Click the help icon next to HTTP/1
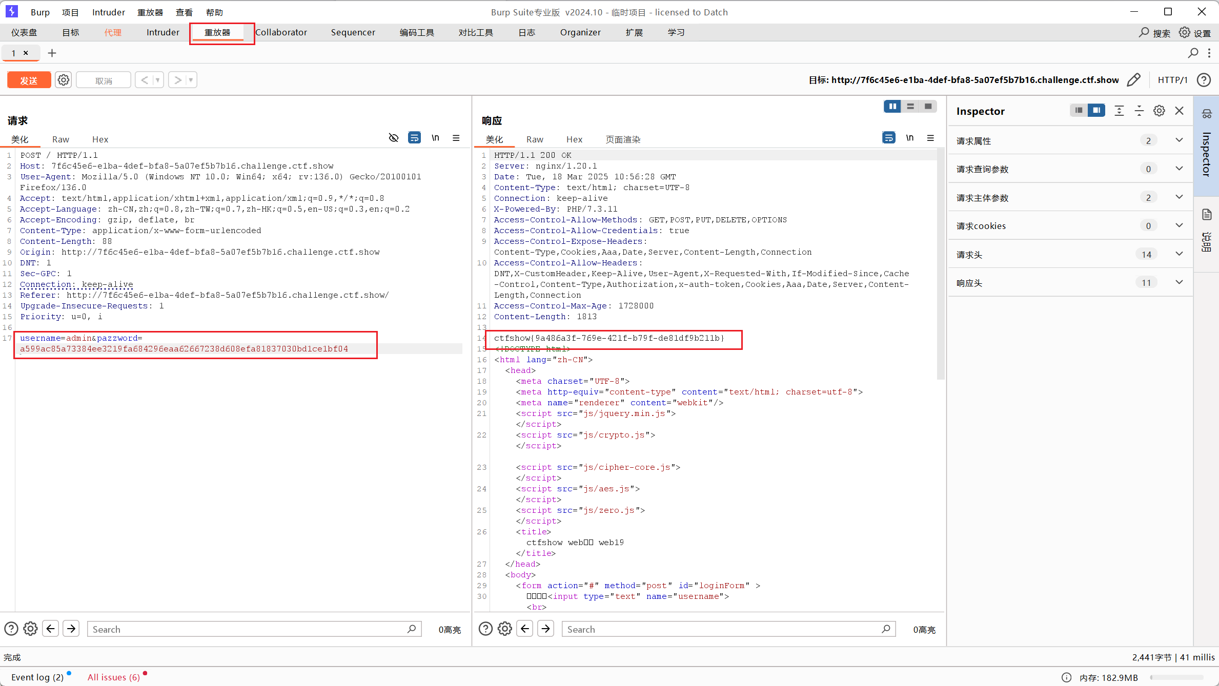Image resolution: width=1219 pixels, height=686 pixels. tap(1204, 80)
